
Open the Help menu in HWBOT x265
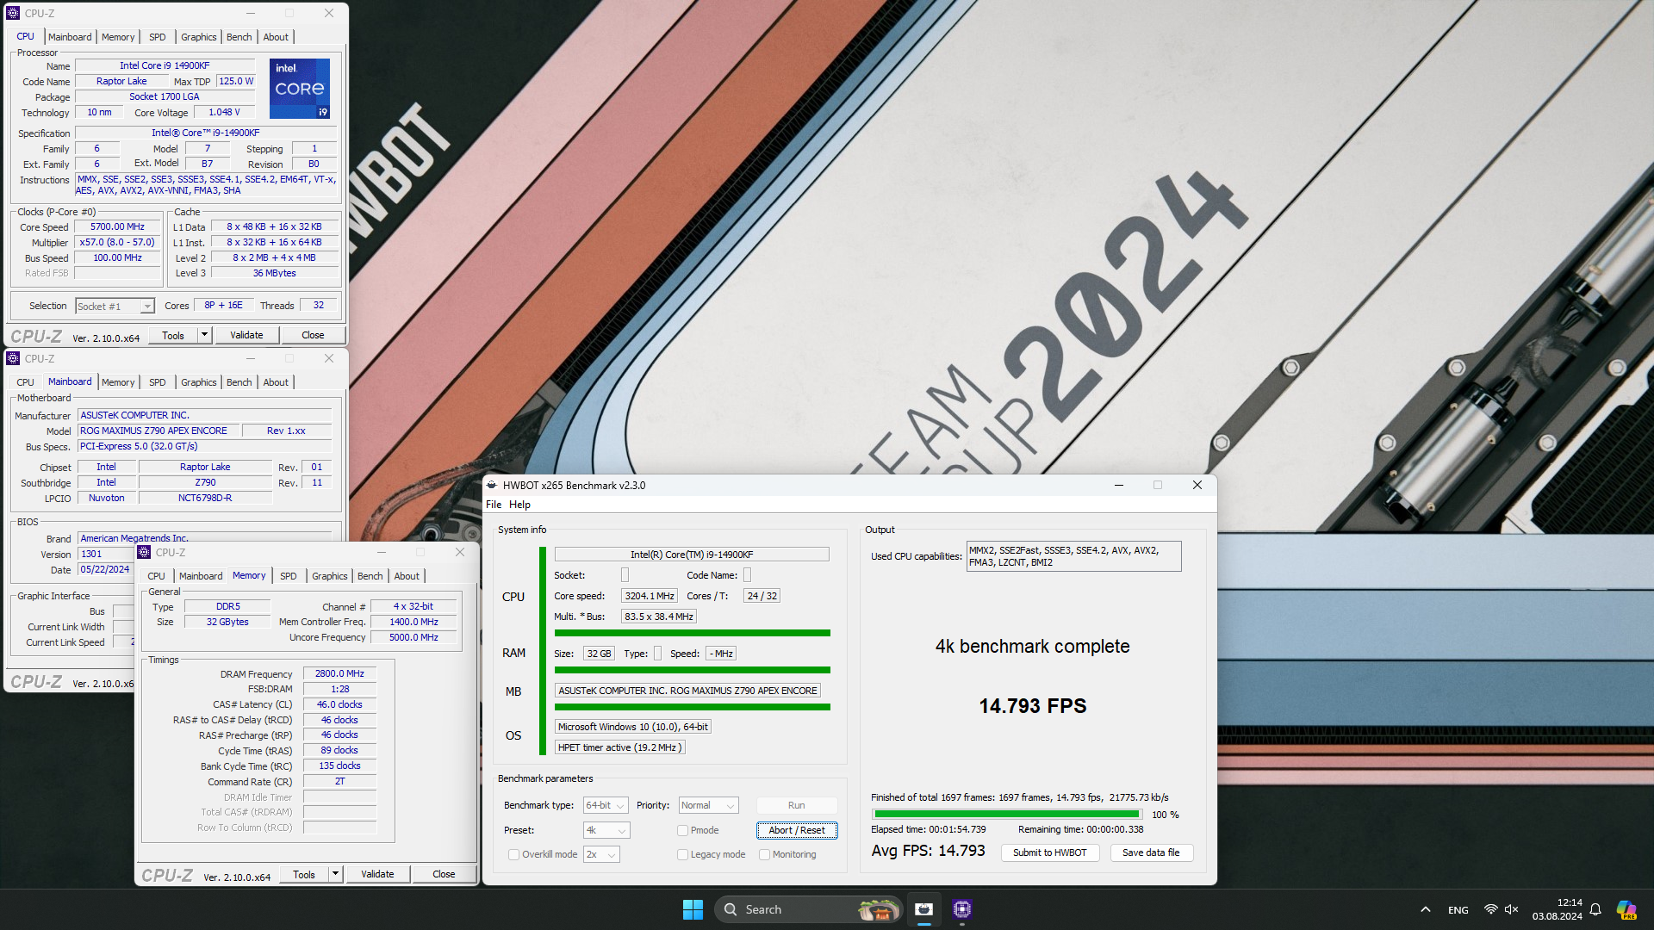tap(519, 505)
